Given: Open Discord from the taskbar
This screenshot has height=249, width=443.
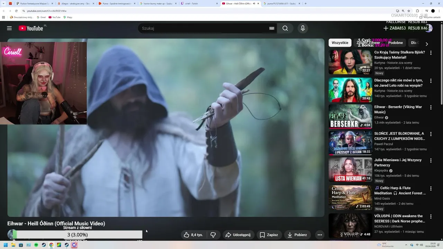Looking at the screenshot, I should click(74, 245).
